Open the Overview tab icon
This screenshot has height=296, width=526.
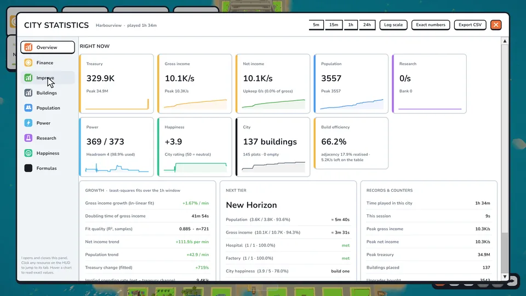coord(28,47)
